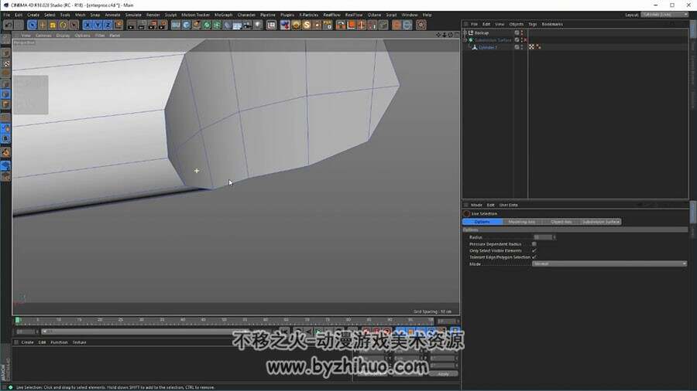Select the Rotate tool icon

point(64,25)
